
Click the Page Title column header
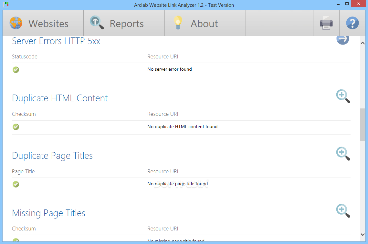click(23, 172)
